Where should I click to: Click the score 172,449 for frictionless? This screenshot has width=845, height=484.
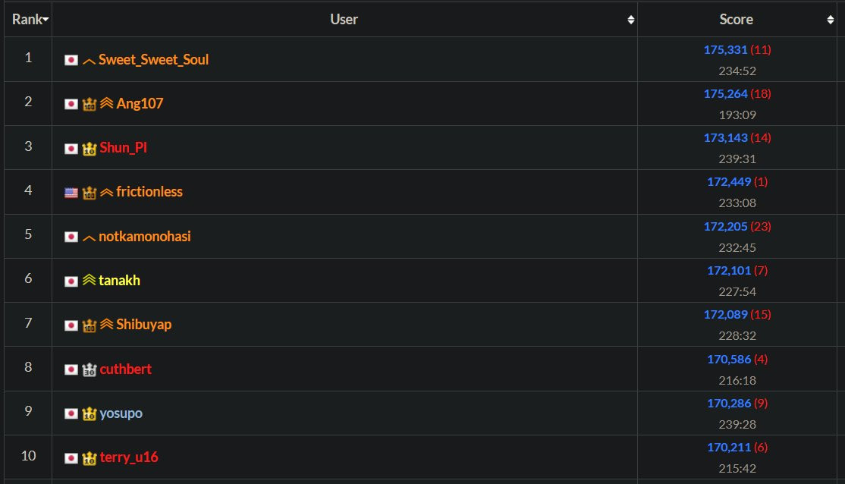click(x=728, y=182)
